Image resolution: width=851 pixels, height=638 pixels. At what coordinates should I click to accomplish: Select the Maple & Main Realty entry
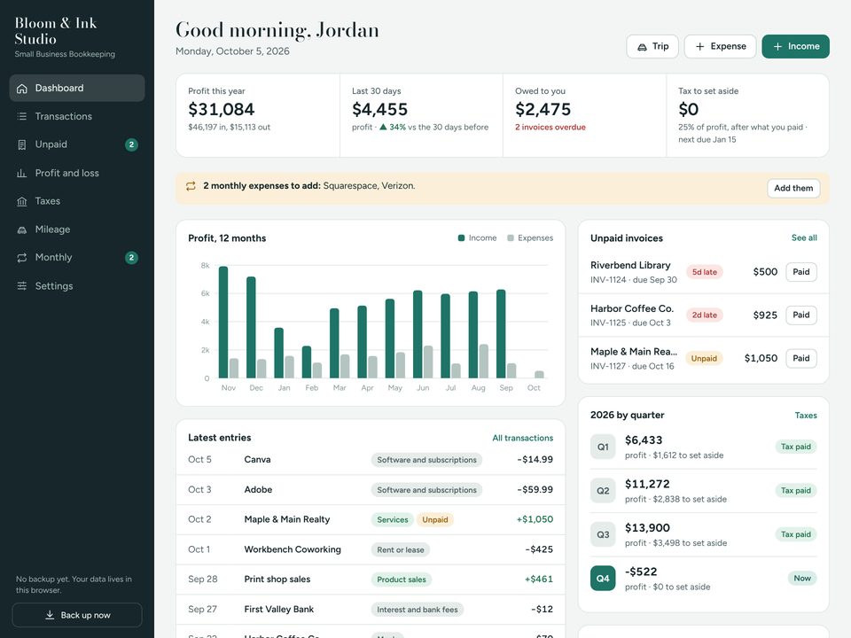(371, 520)
